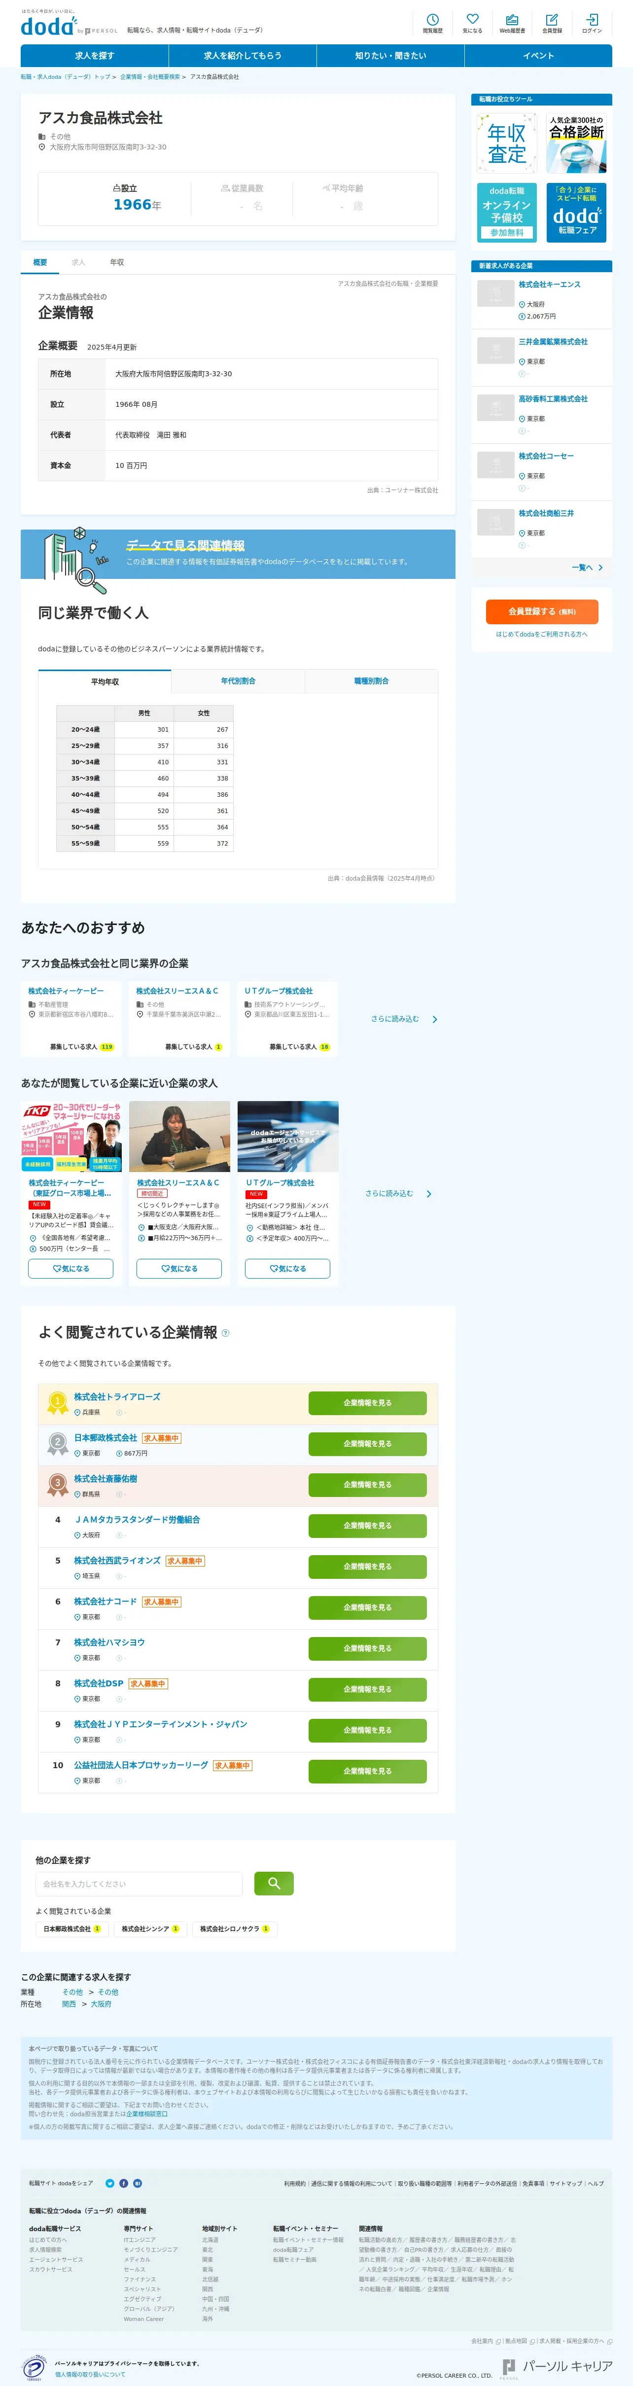Click はじめてdodaをご利用される方へ link
The height and width of the screenshot is (2386, 633).
541,635
